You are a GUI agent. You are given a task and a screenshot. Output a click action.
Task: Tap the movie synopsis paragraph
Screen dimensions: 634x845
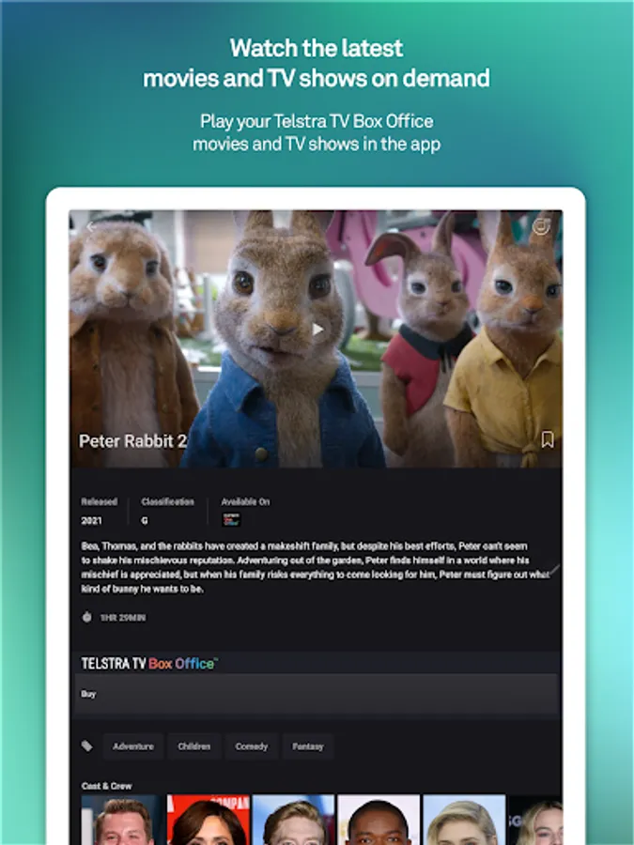point(316,567)
